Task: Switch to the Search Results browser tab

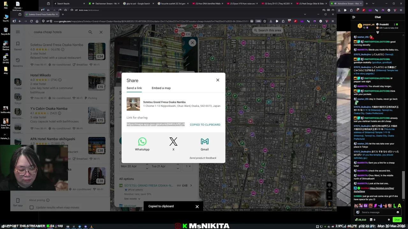Action: click(x=68, y=3)
